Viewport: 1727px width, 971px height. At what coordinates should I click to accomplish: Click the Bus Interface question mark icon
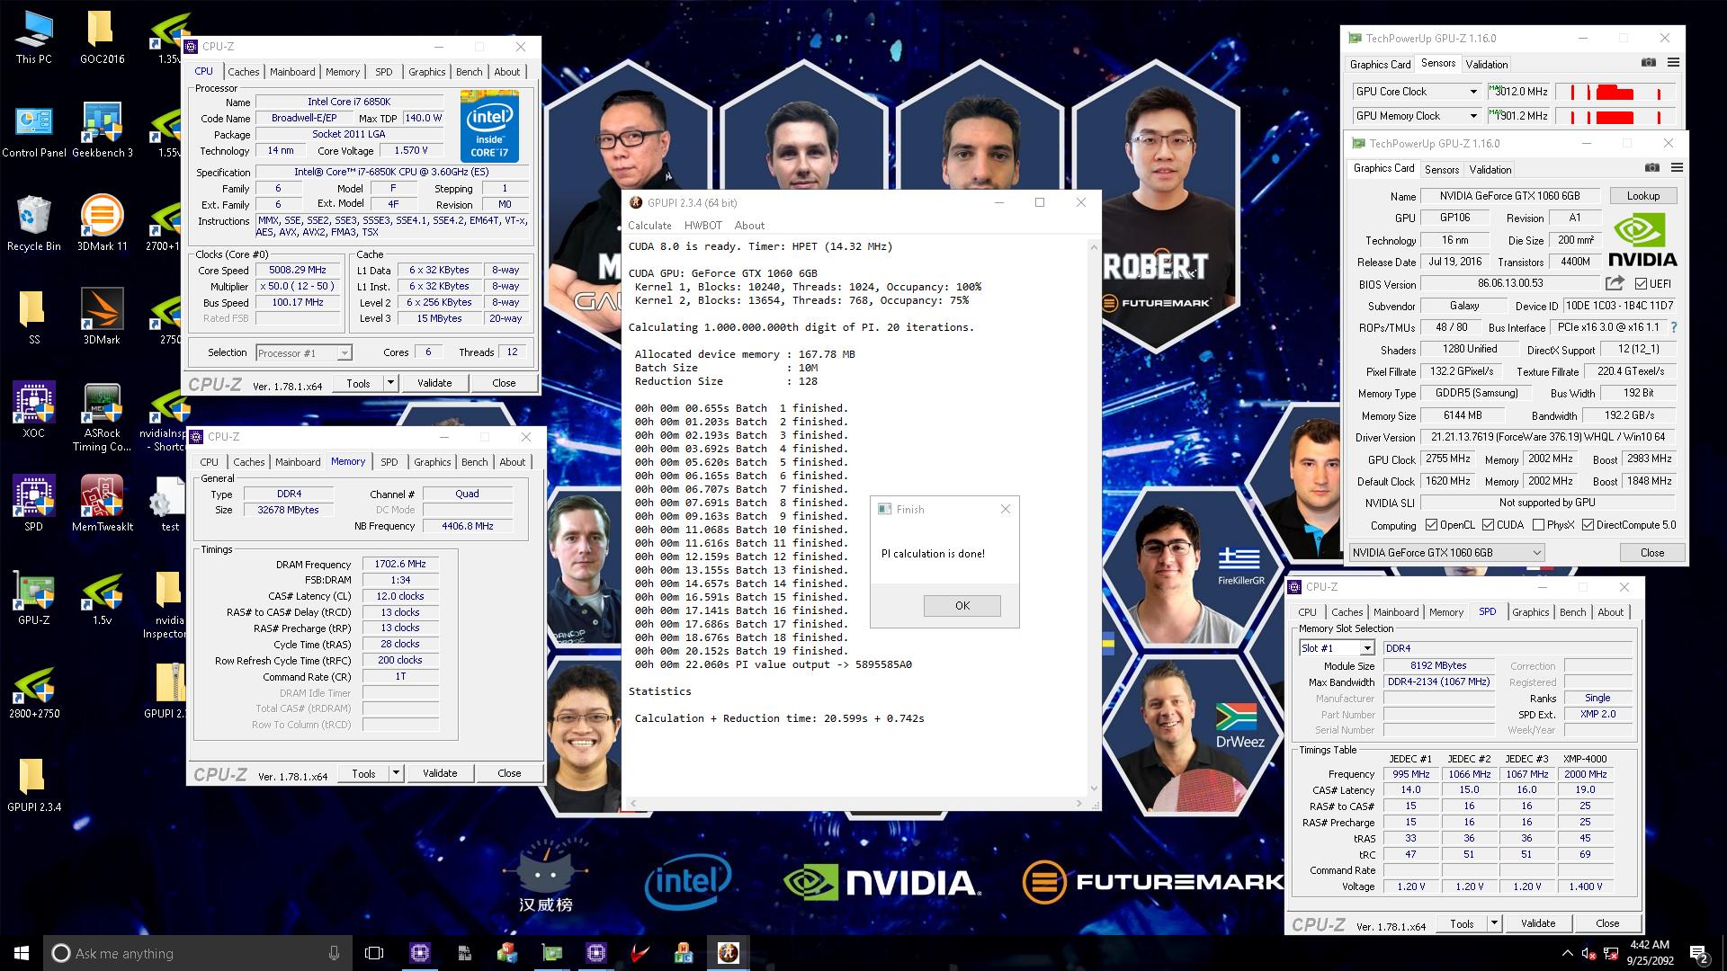(x=1674, y=327)
